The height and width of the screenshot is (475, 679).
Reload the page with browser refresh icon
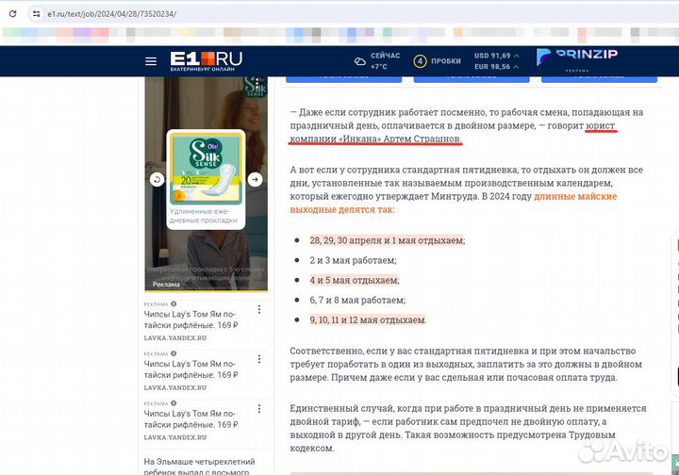coord(13,14)
